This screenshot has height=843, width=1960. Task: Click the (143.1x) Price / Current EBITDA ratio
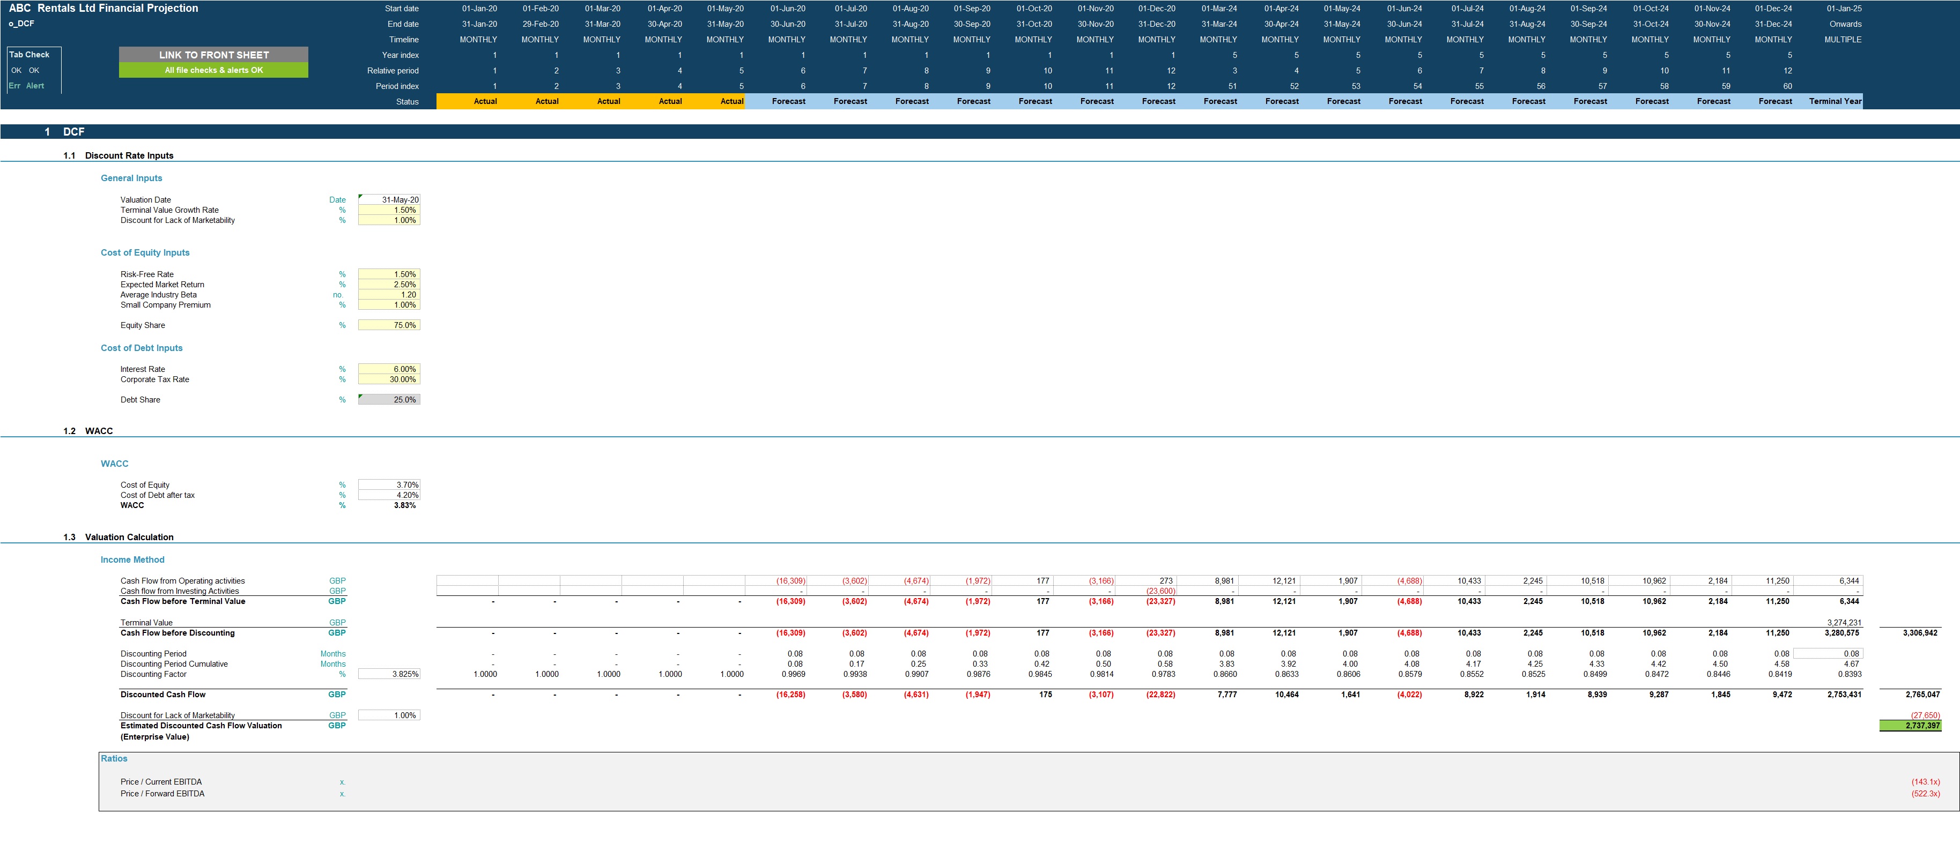[1925, 782]
